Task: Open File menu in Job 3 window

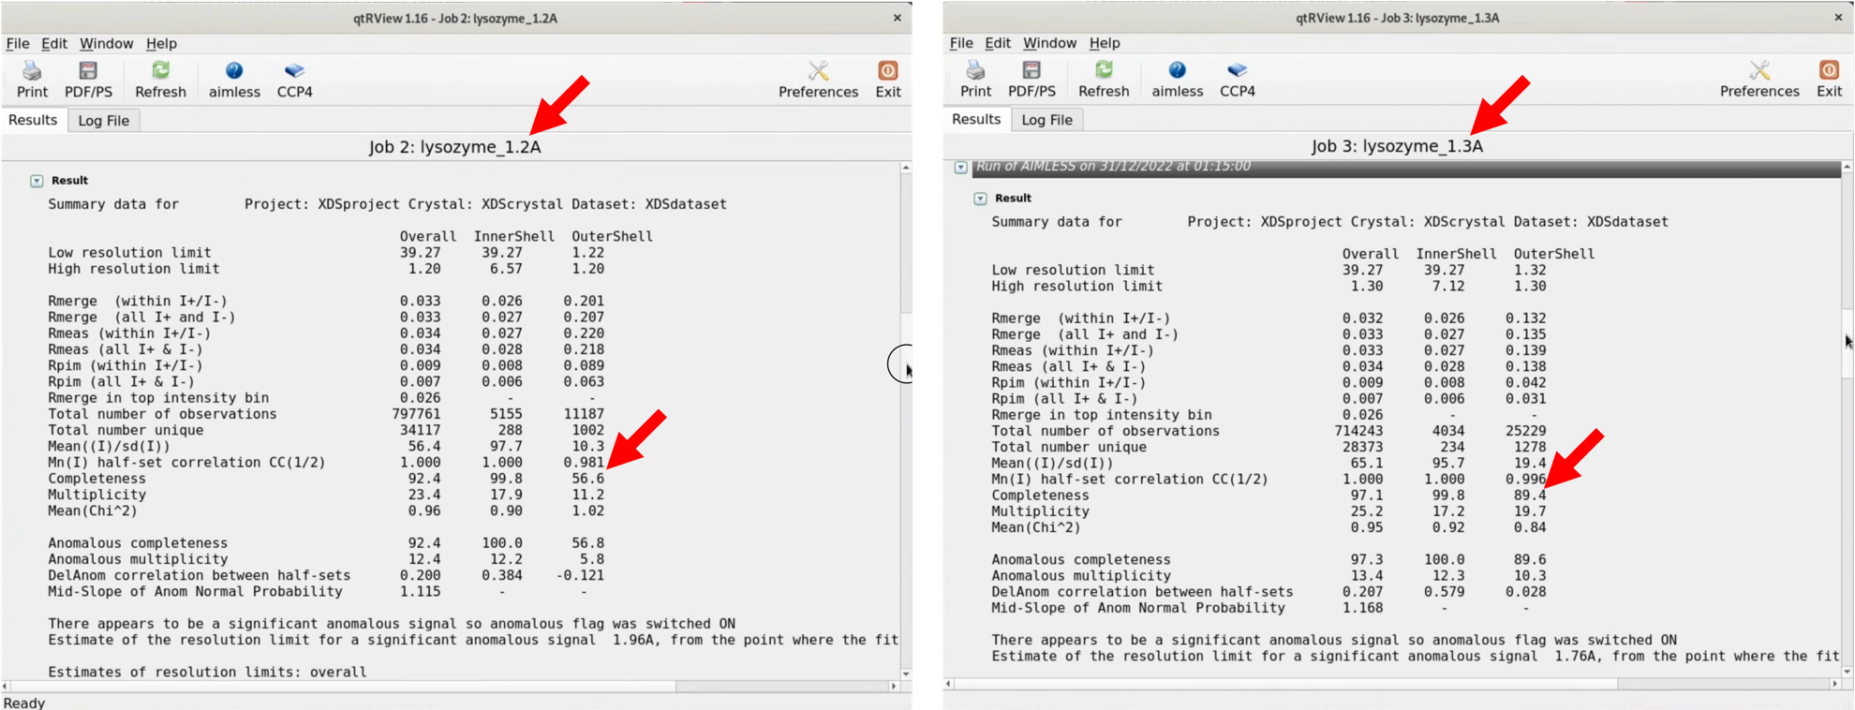Action: click(x=961, y=43)
